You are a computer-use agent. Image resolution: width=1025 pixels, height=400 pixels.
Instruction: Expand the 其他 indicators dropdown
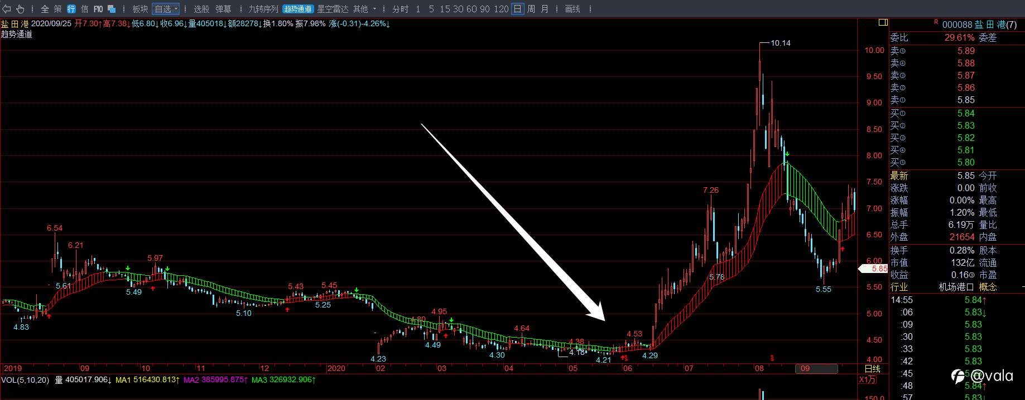pos(365,9)
